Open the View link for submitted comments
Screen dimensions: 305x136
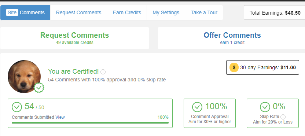[x=60, y=117]
